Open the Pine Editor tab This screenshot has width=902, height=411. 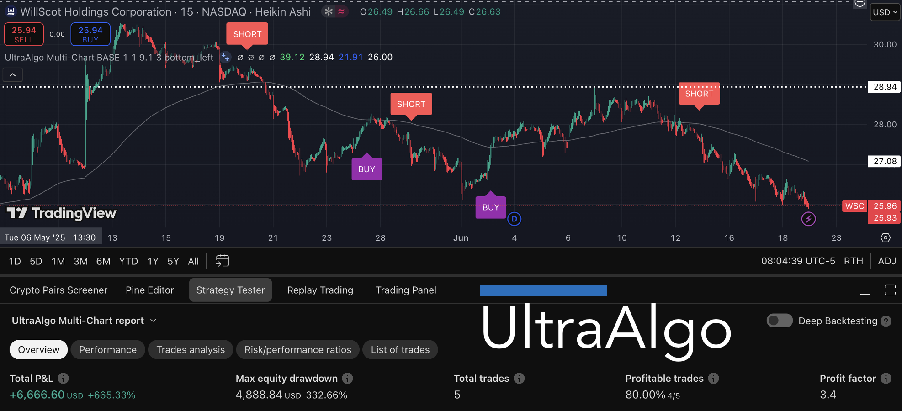[150, 290]
